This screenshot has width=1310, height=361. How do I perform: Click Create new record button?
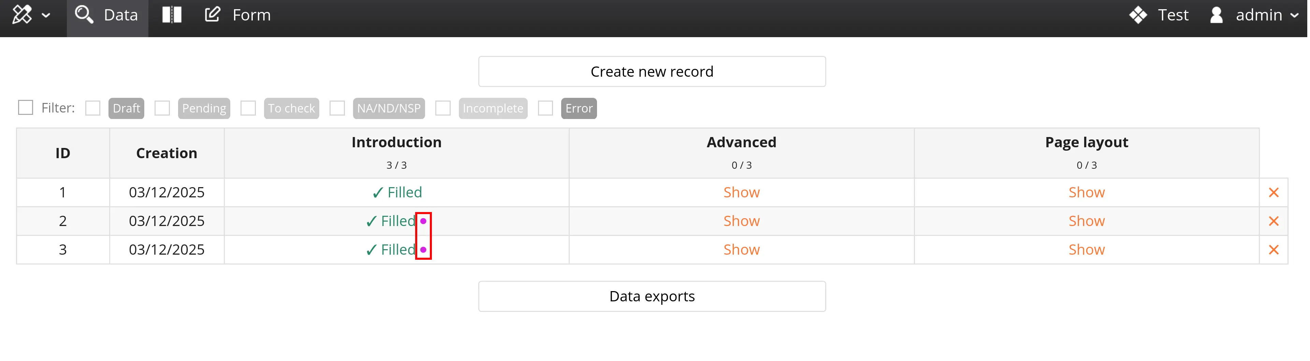coord(652,72)
